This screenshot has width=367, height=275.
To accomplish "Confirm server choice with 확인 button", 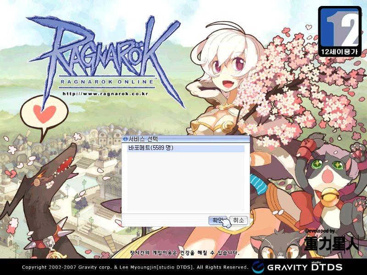I will (217, 220).
